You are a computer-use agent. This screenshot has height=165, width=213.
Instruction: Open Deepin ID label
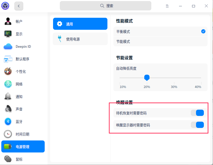tap(23, 46)
